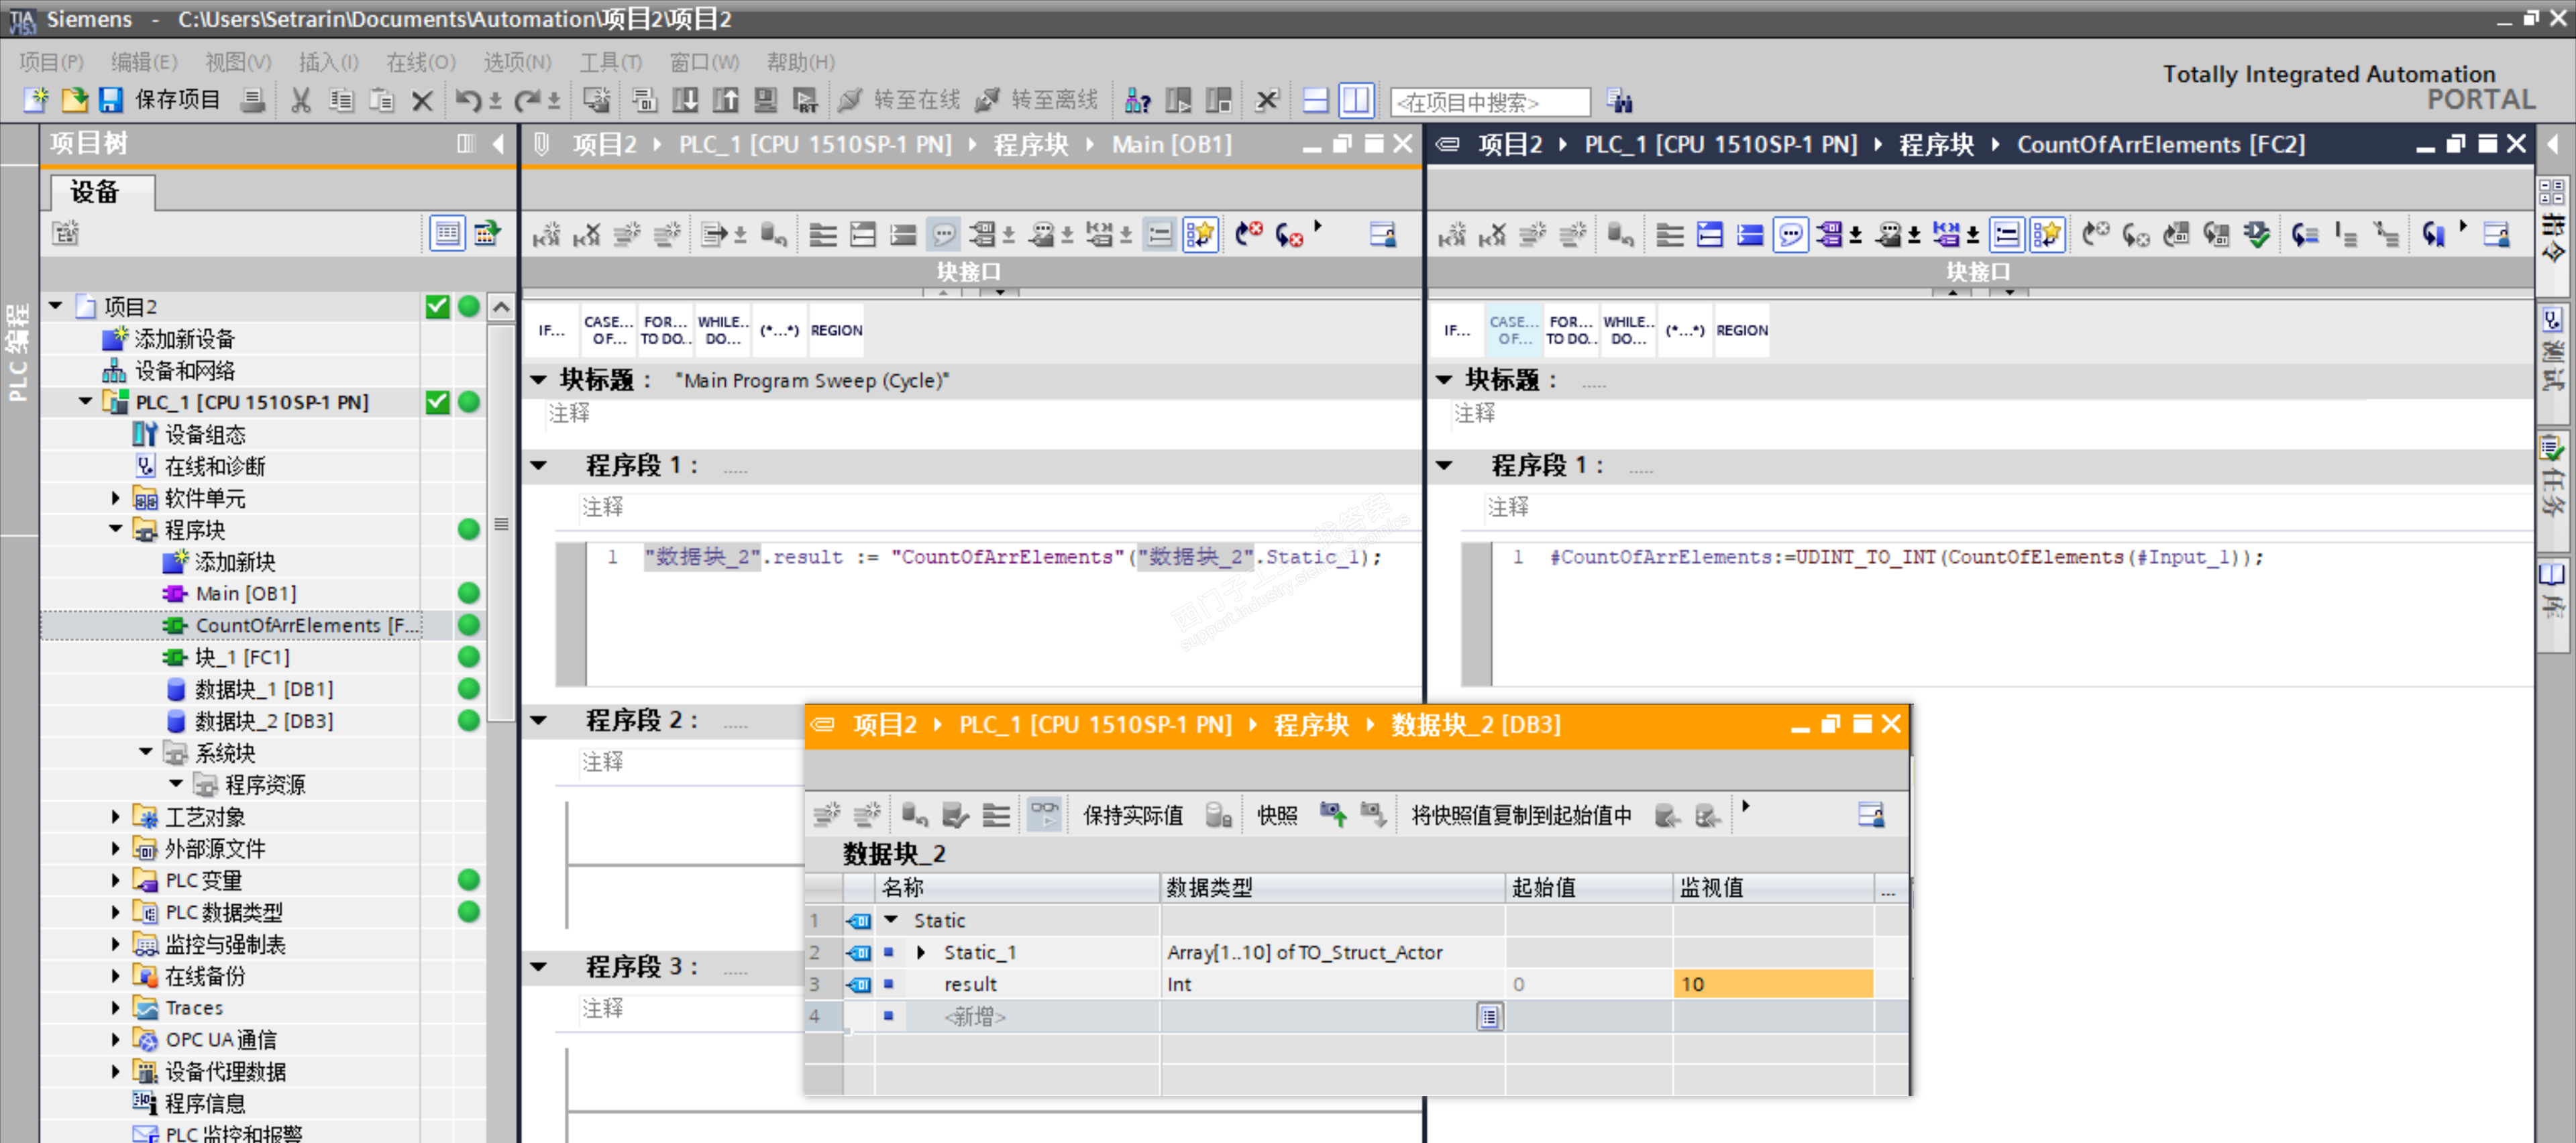Click the split editor vertically icon
Viewport: 2576px width, 1143px height.
point(1356,100)
